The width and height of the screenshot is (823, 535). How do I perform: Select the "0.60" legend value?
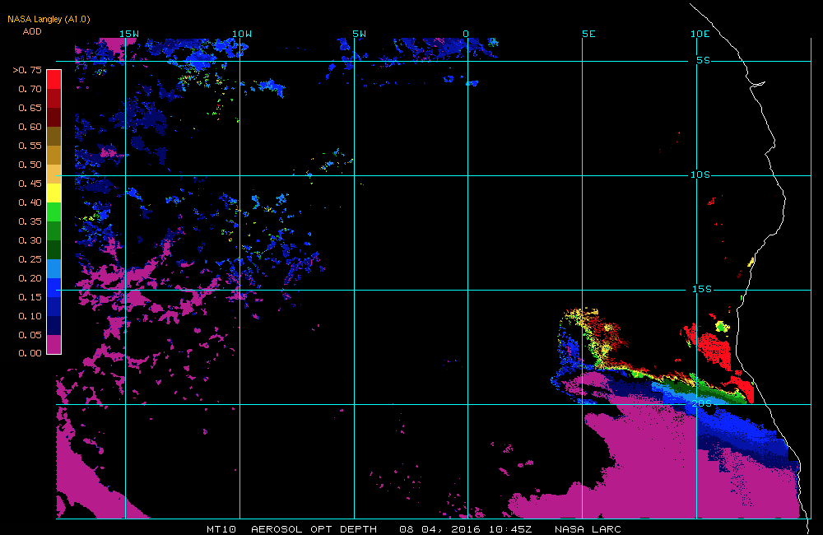click(x=30, y=127)
